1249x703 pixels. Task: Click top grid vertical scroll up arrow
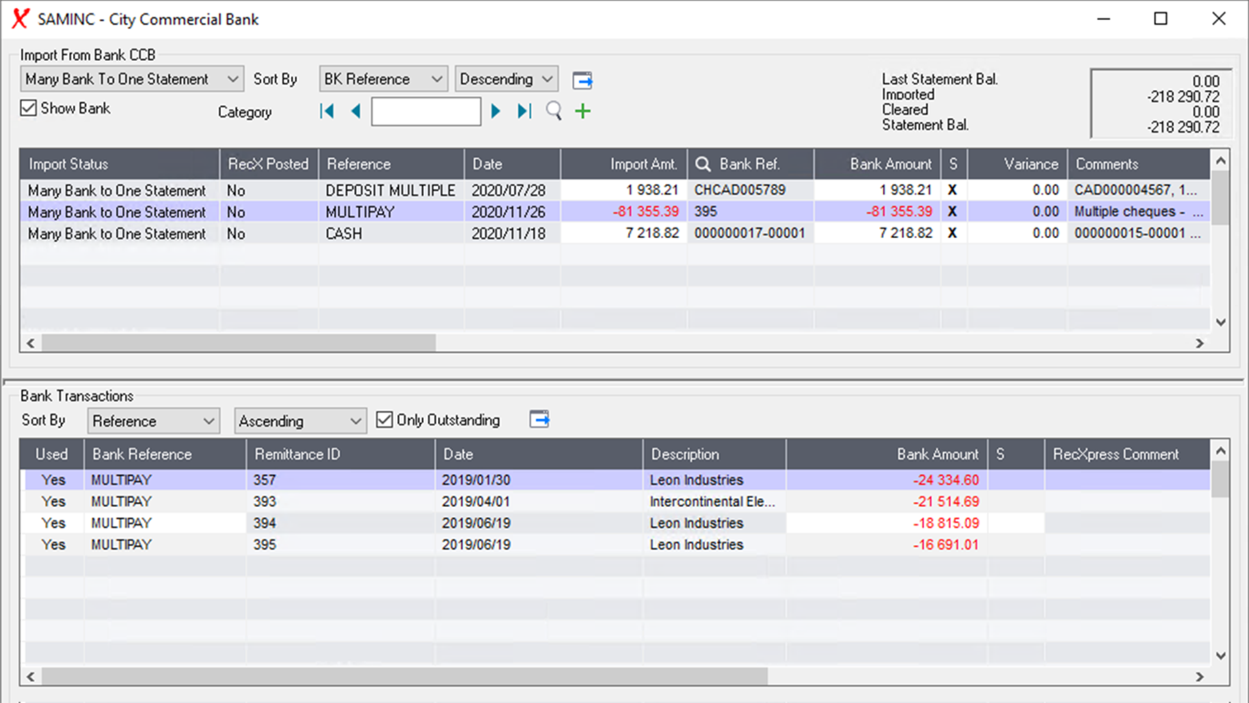pos(1220,160)
